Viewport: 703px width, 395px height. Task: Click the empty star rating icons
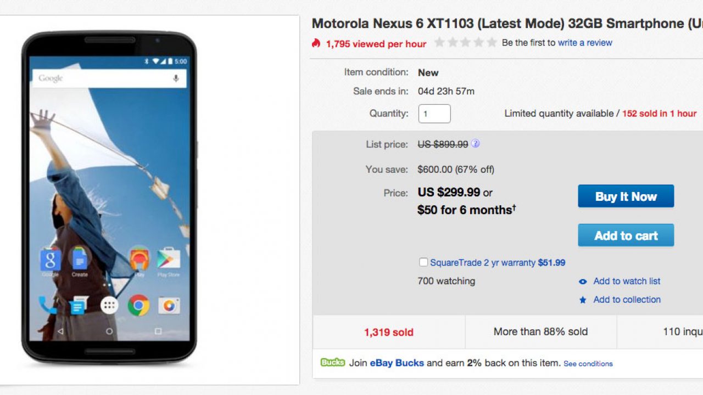466,43
